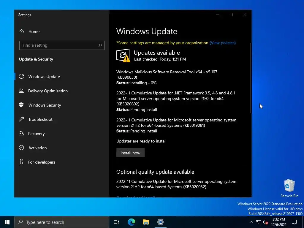The image size is (304, 228).
Task: Click in the Find a setting field
Action: [62, 45]
